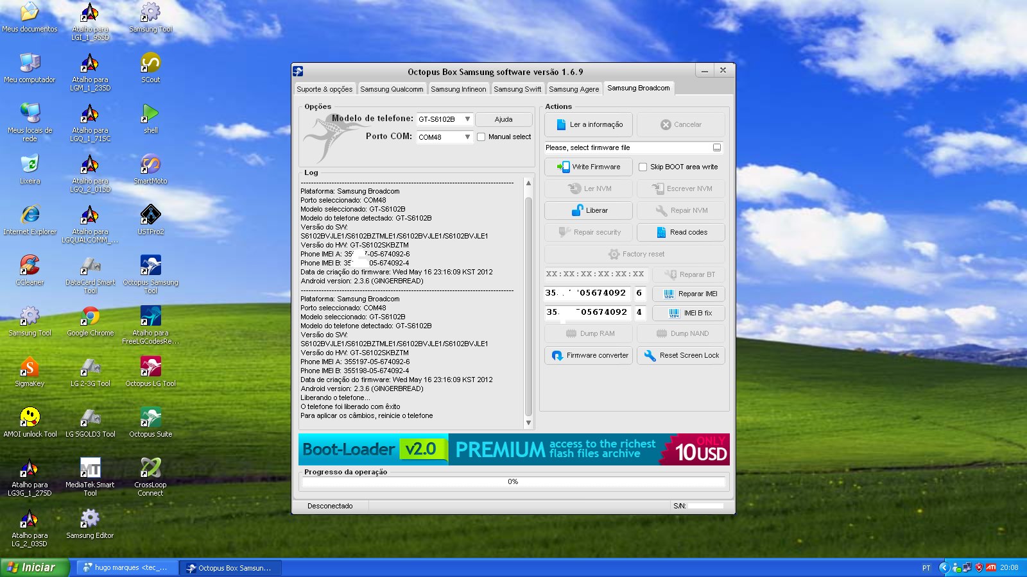Launch the AMOI unlock Tool icon
This screenshot has height=577, width=1027.
click(30, 422)
